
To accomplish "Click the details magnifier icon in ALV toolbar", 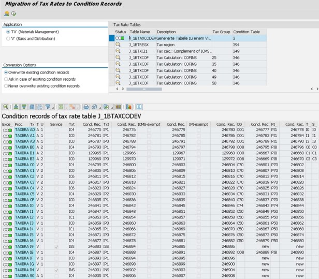I will [6, 107].
